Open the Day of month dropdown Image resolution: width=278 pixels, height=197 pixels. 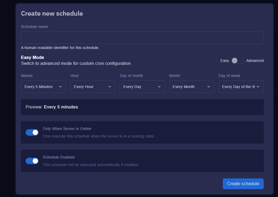(142, 87)
